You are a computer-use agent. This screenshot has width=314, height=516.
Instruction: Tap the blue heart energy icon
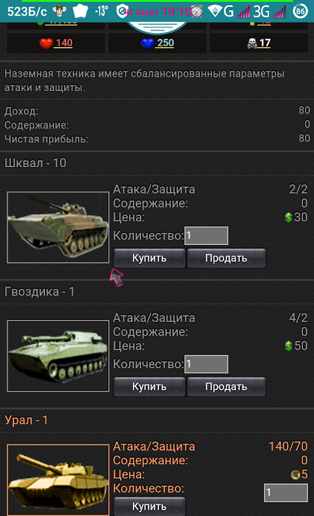(x=147, y=43)
